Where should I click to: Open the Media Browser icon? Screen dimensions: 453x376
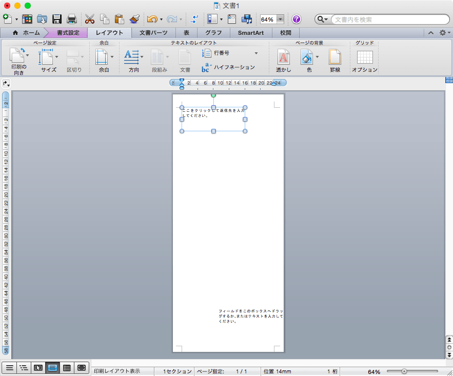tap(247, 19)
